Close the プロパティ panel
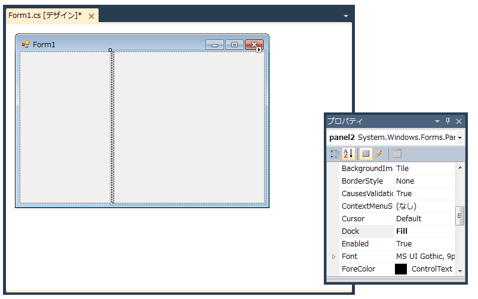 (459, 121)
